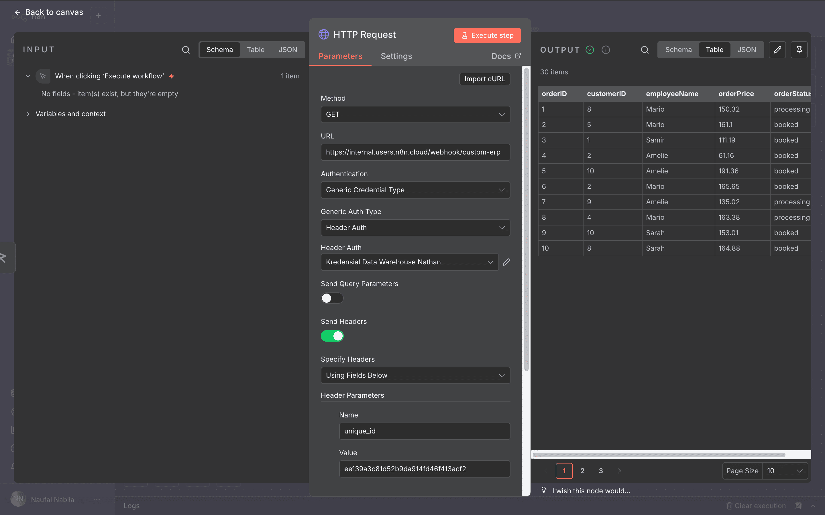
Task: Open the user menu ellipsis
Action: click(x=97, y=500)
